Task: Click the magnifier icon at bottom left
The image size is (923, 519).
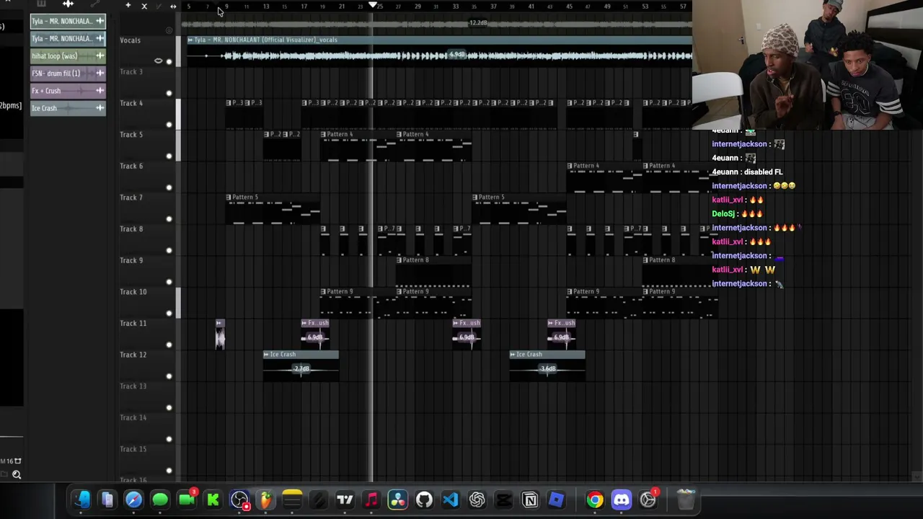Action: [16, 474]
